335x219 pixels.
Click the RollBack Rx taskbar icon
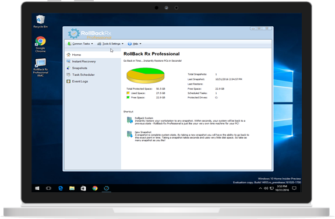107,188
